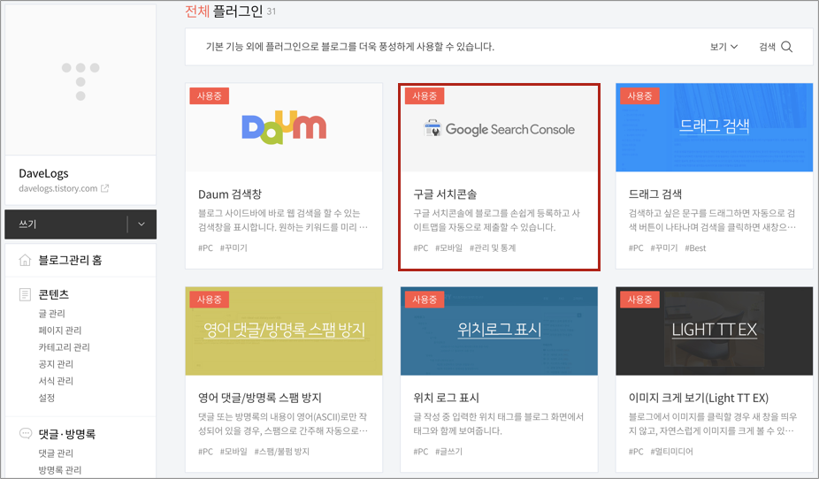Image resolution: width=819 pixels, height=479 pixels.
Task: Click the #꾸미기 tag under Daum 검색창
Action: (x=233, y=247)
